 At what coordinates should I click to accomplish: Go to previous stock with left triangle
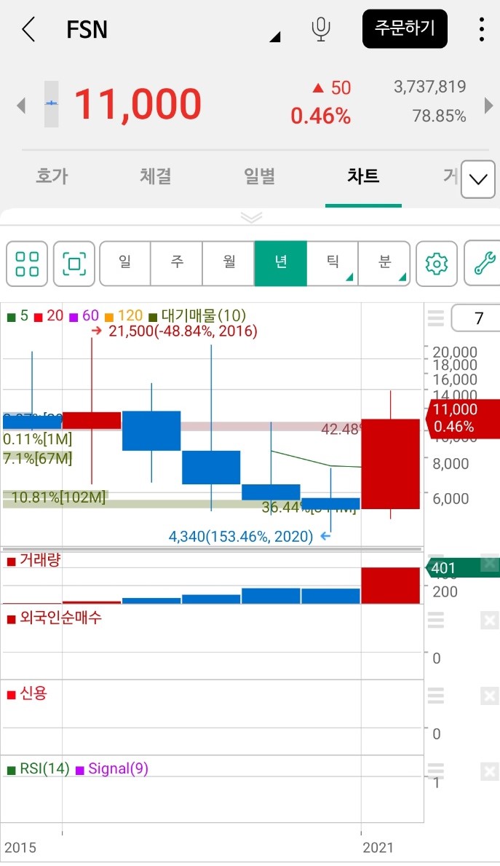click(x=22, y=105)
